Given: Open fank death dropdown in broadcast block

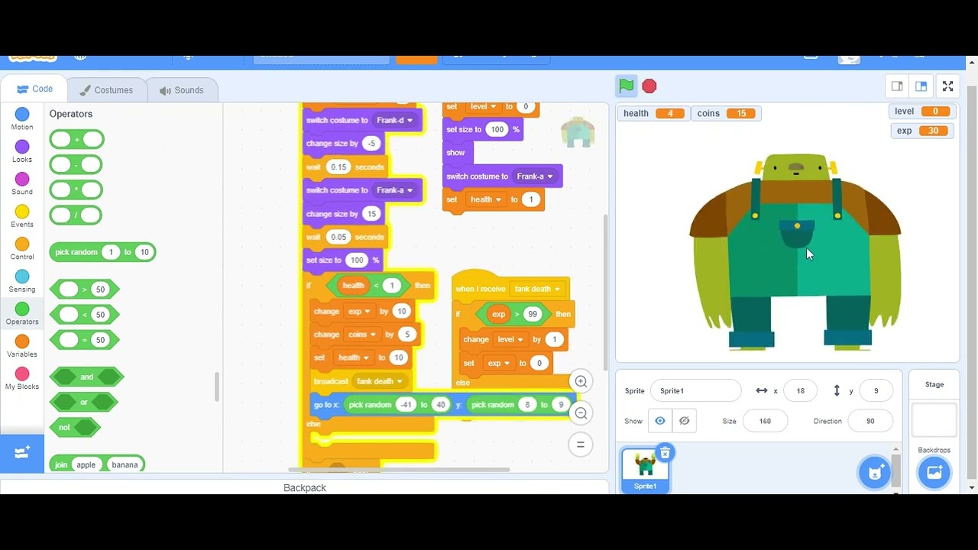Looking at the screenshot, I should click(381, 381).
